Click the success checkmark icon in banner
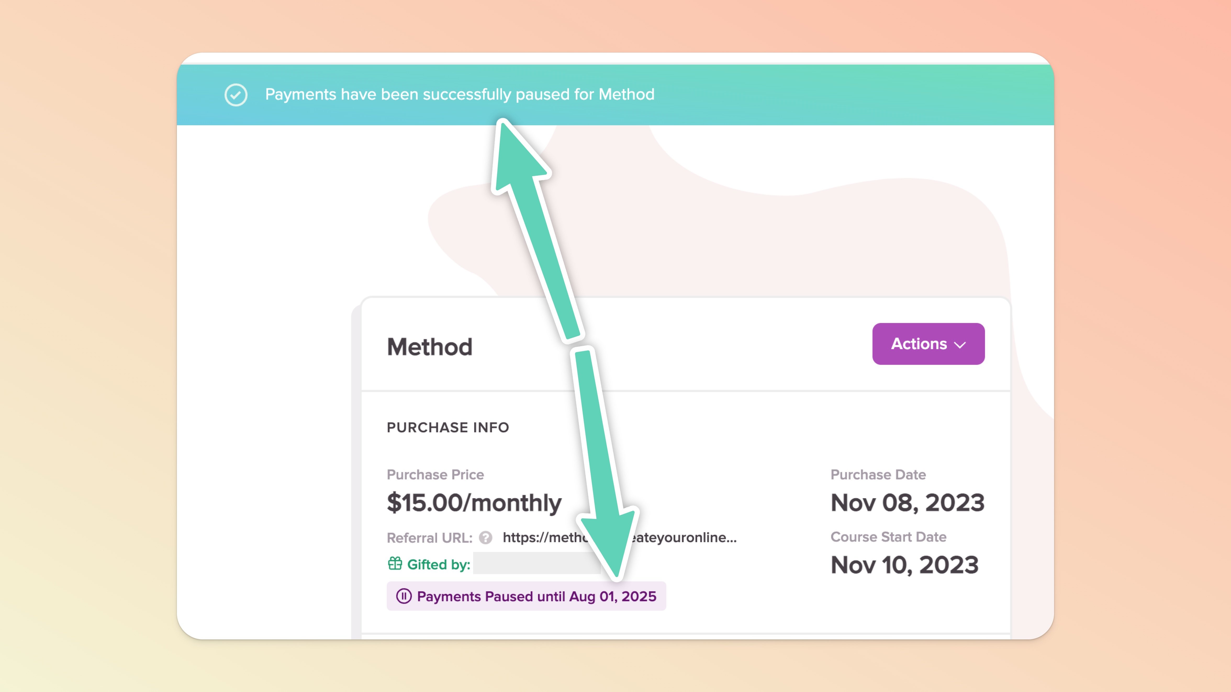The height and width of the screenshot is (692, 1231). tap(236, 95)
